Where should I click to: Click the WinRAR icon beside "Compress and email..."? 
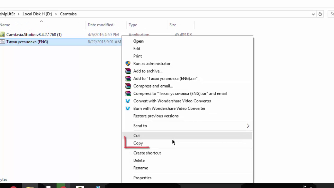(128, 86)
